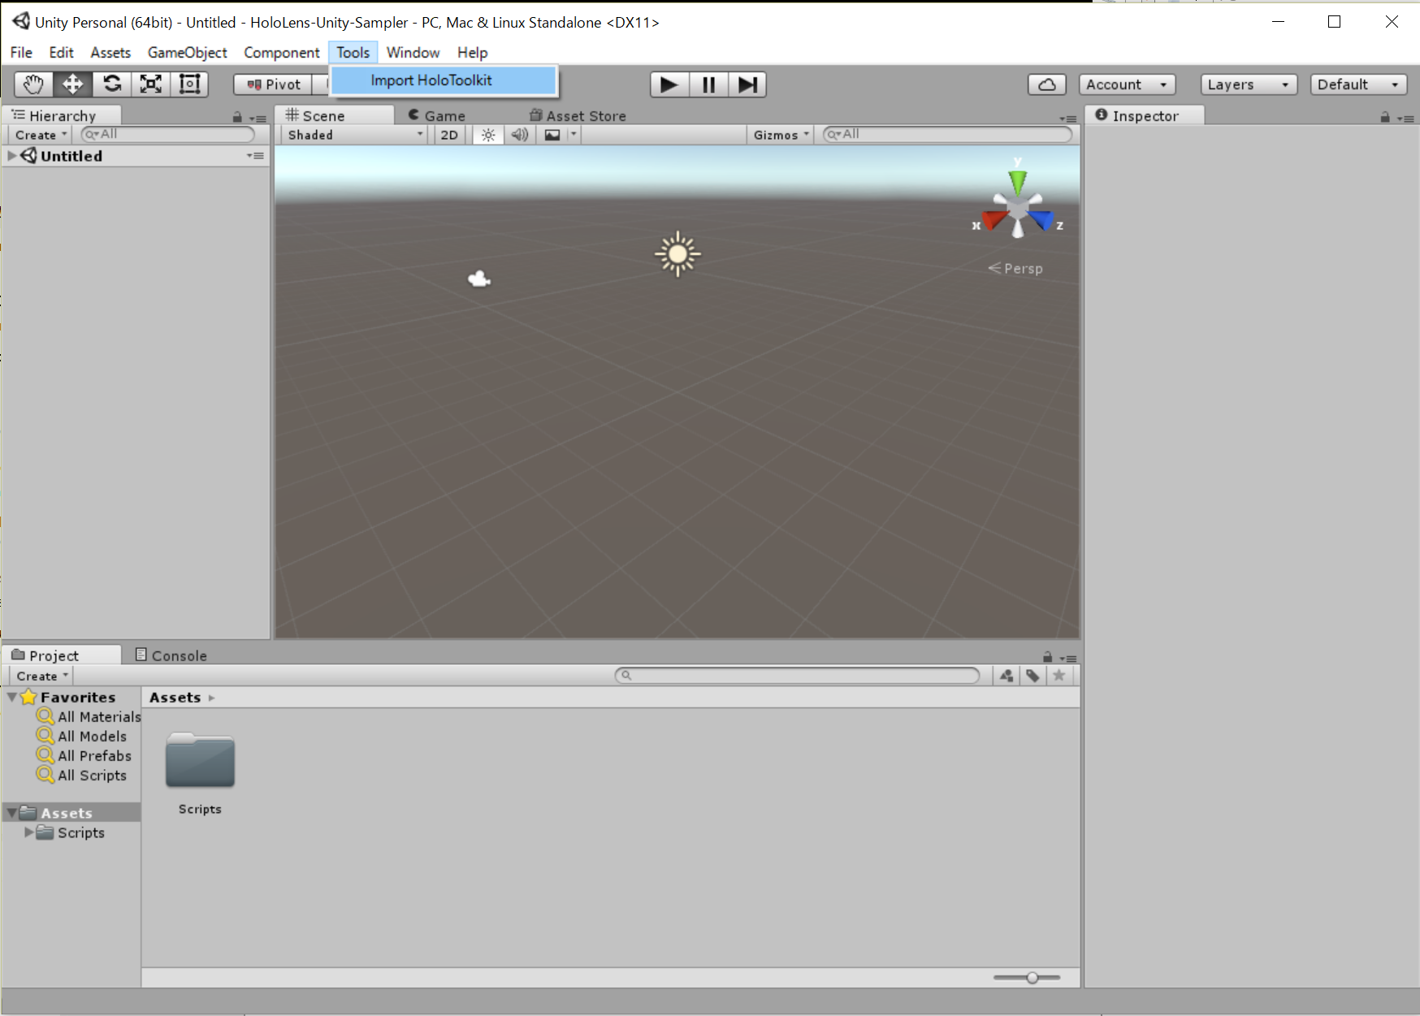Image resolution: width=1420 pixels, height=1016 pixels.
Task: Select the Rect transform tool
Action: (x=189, y=84)
